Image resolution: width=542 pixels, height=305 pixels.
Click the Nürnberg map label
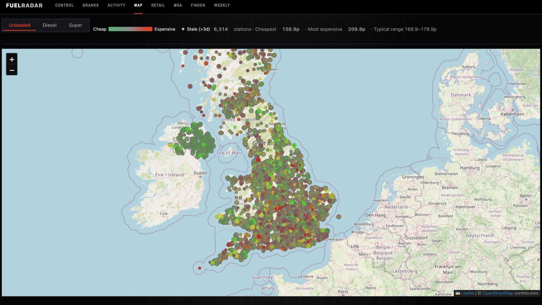(488, 284)
